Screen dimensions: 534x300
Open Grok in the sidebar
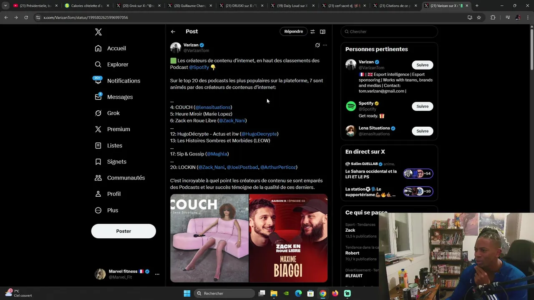[107, 113]
